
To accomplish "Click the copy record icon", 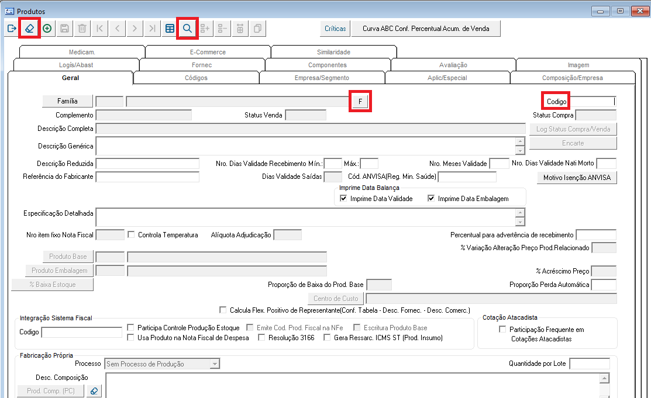I will coord(257,28).
